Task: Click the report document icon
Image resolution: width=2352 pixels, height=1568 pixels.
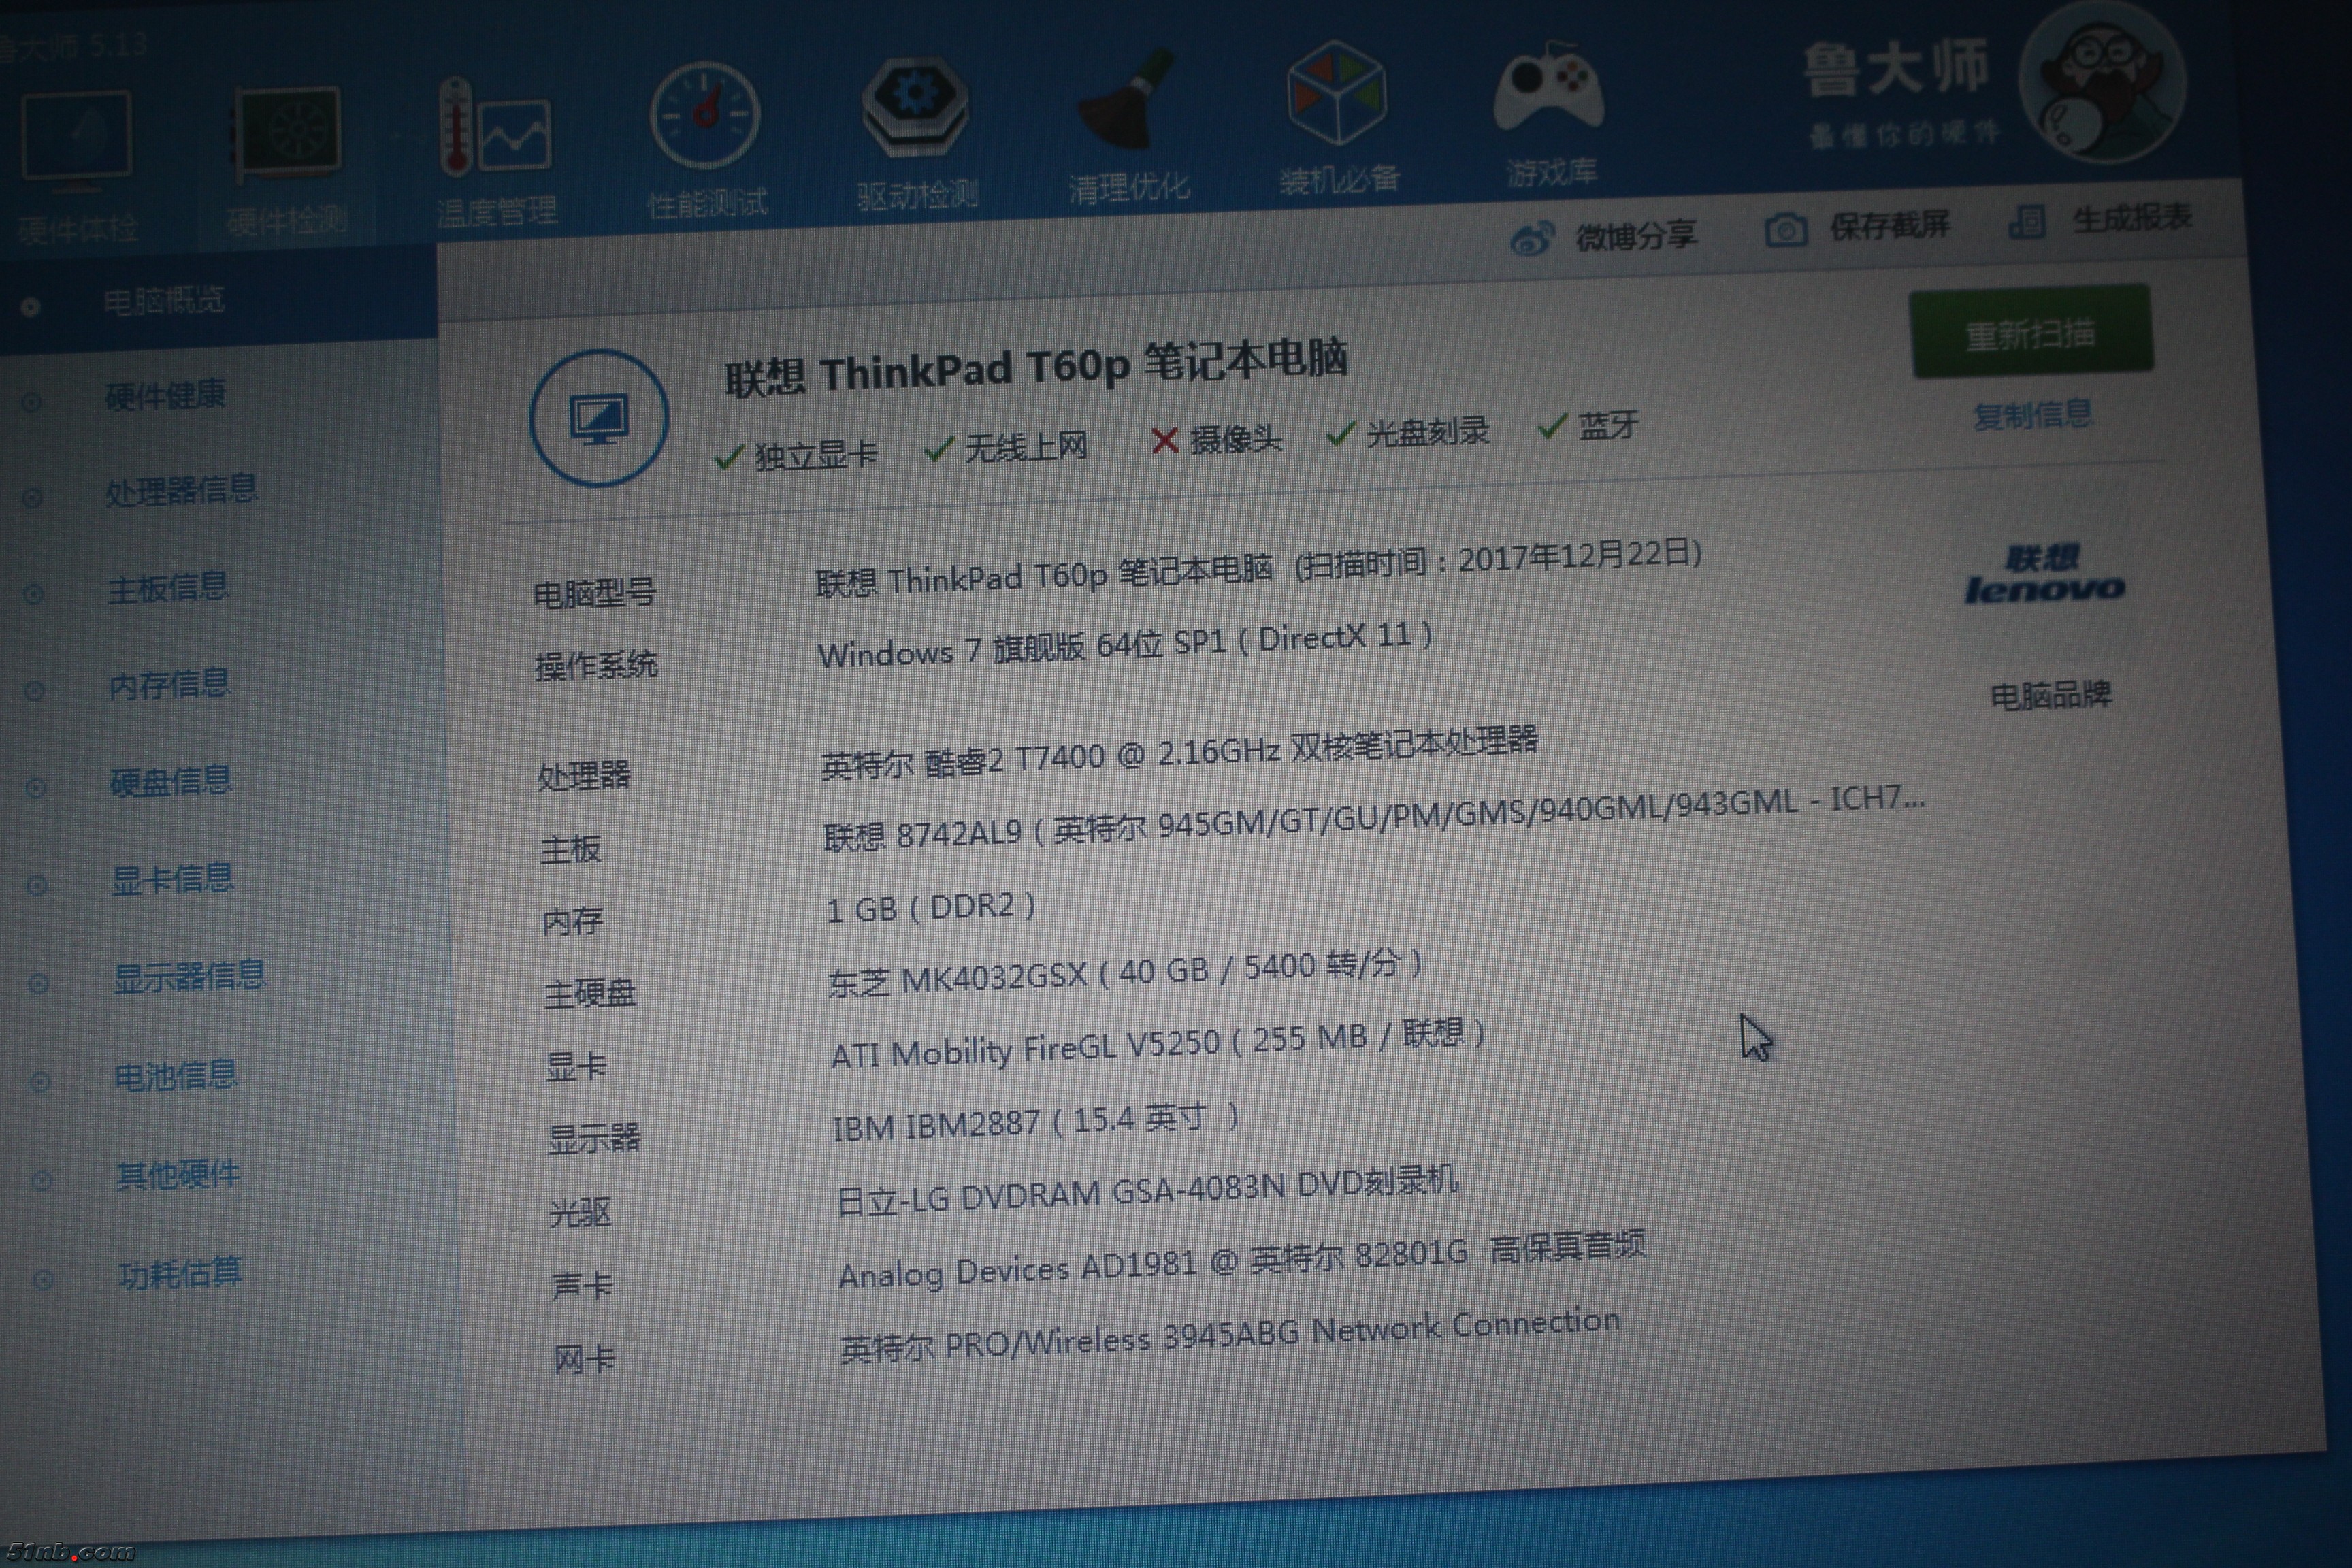Action: pyautogui.click(x=2027, y=221)
